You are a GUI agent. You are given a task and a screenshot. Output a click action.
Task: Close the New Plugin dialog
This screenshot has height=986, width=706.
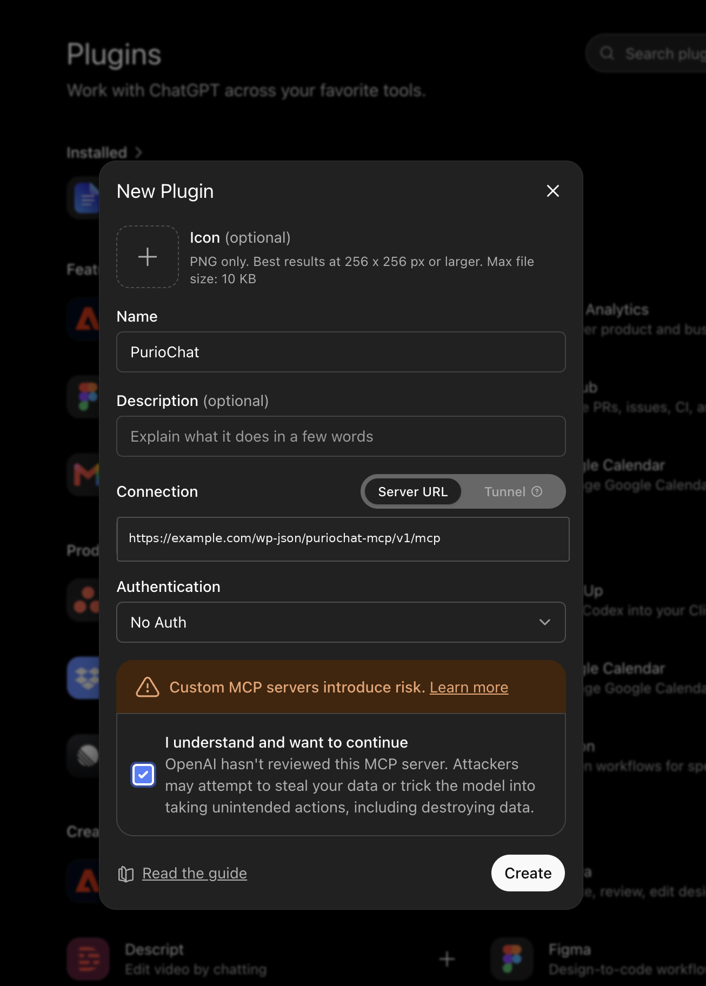(x=552, y=191)
